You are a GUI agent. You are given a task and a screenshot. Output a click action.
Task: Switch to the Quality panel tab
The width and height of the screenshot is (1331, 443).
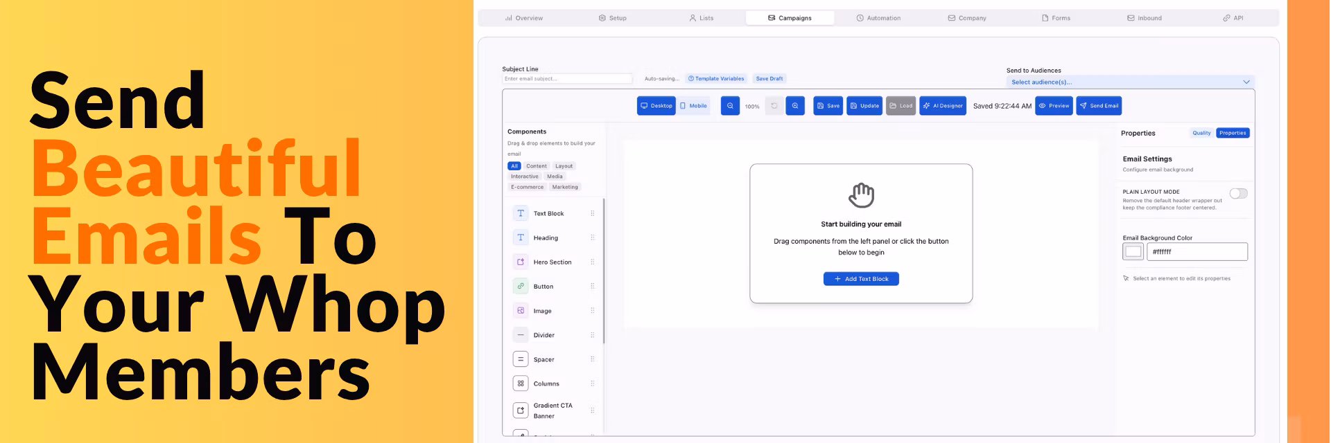(1201, 133)
